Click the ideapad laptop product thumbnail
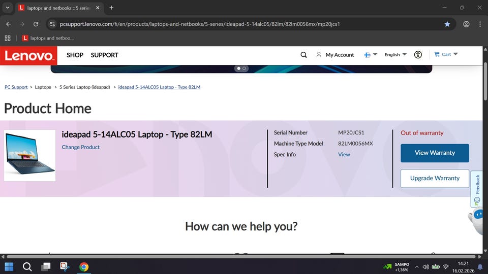488x274 pixels. click(30, 155)
